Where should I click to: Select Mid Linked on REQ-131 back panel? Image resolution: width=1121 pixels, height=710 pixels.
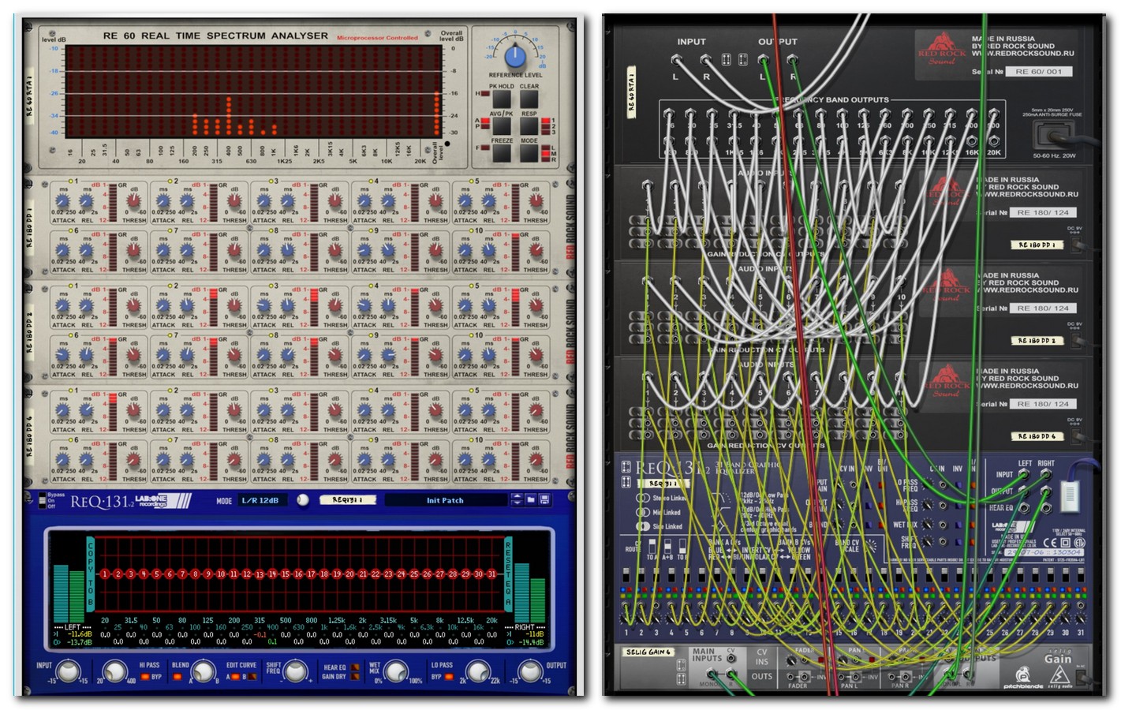642,512
